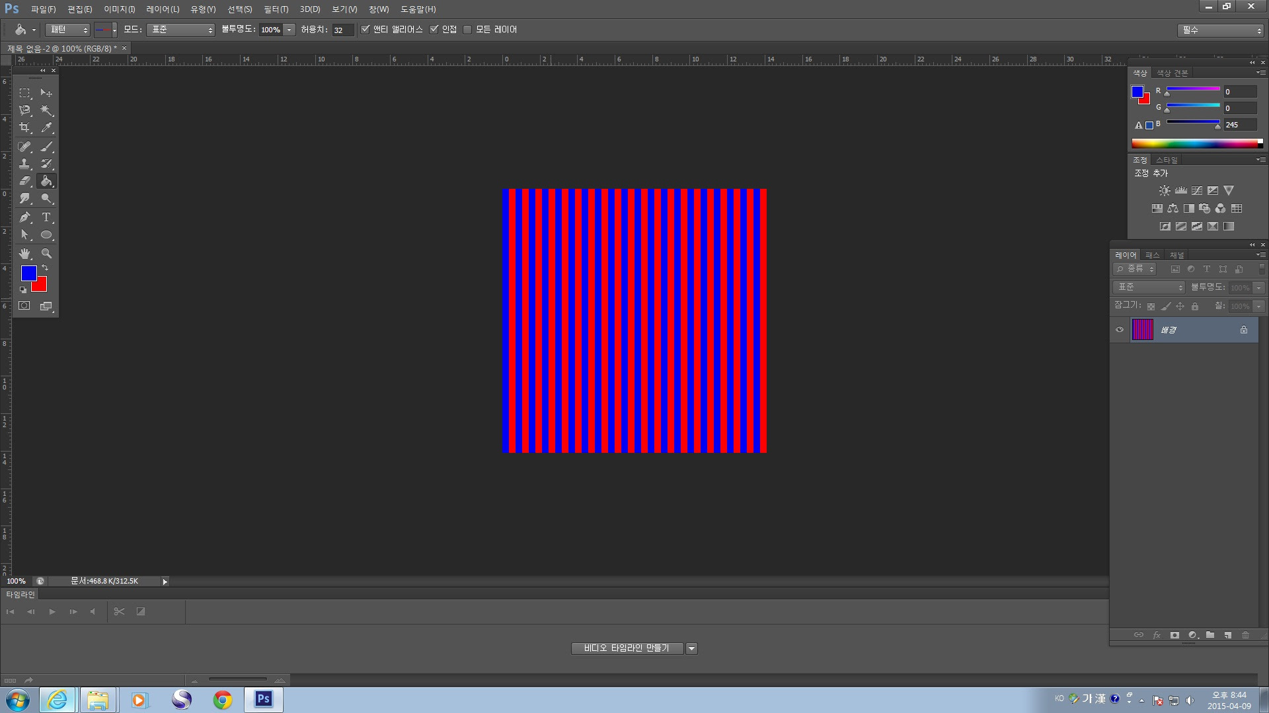Toggle lock image pixels
Viewport: 1269px width, 713px height.
pos(1166,306)
